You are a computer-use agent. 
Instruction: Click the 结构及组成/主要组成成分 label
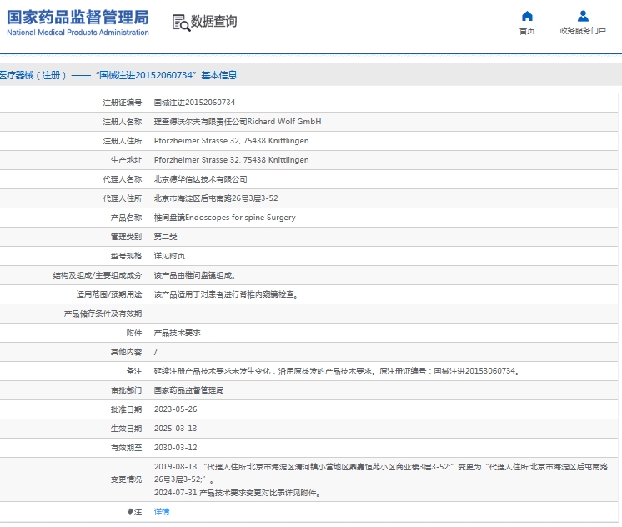[98, 275]
